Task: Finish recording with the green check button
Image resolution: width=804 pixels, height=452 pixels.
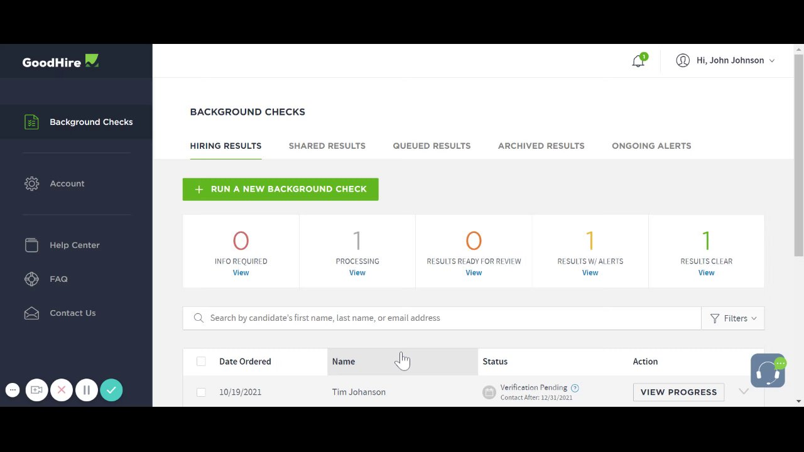Action: [111, 390]
